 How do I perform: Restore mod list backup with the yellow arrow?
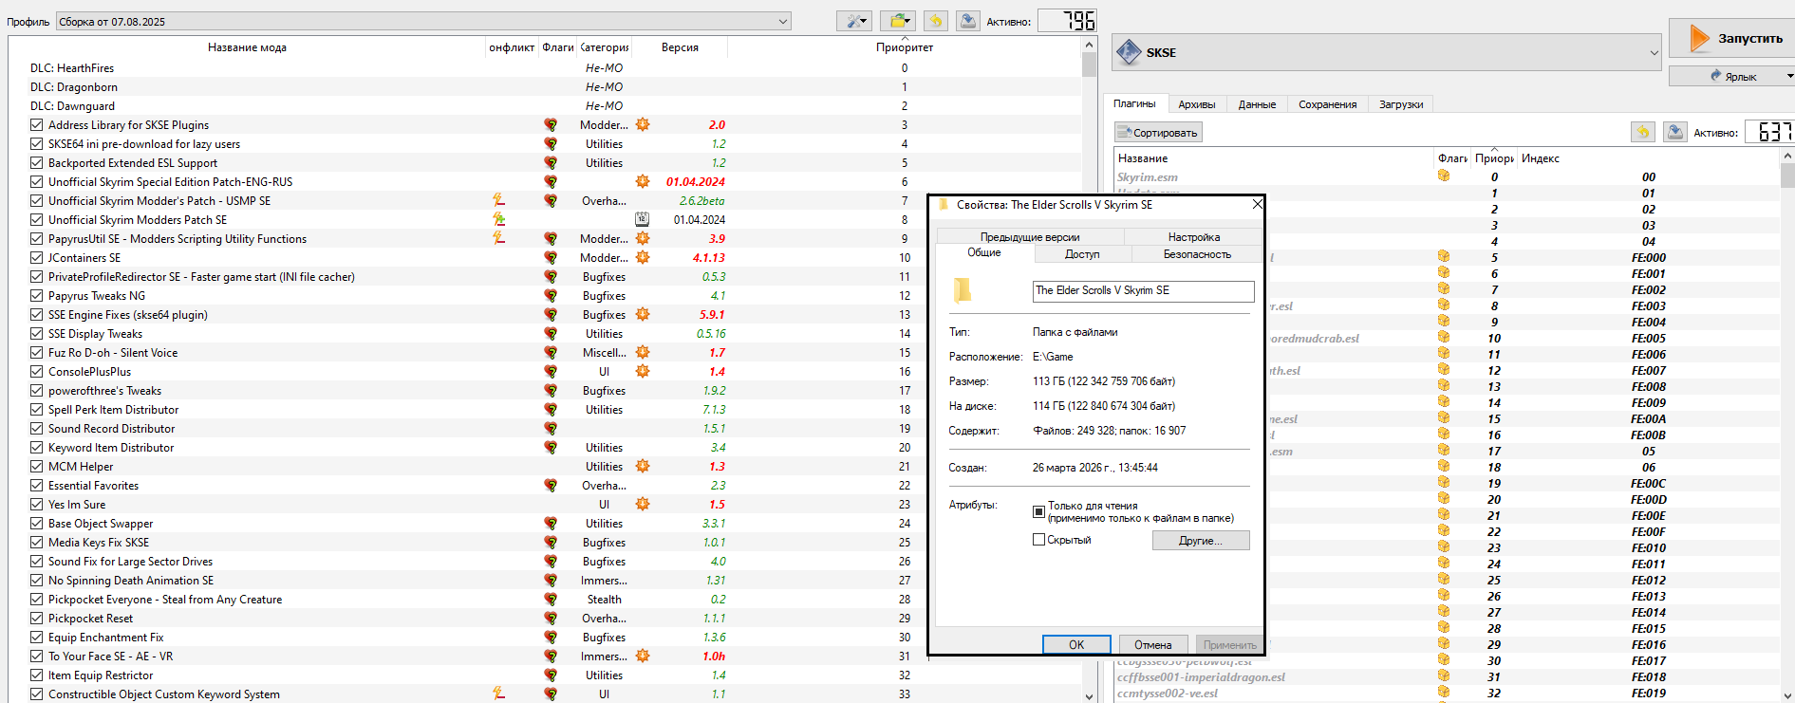point(936,21)
